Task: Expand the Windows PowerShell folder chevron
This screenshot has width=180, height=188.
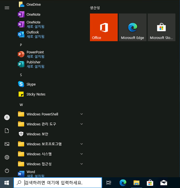Action: pyautogui.click(x=81, y=114)
